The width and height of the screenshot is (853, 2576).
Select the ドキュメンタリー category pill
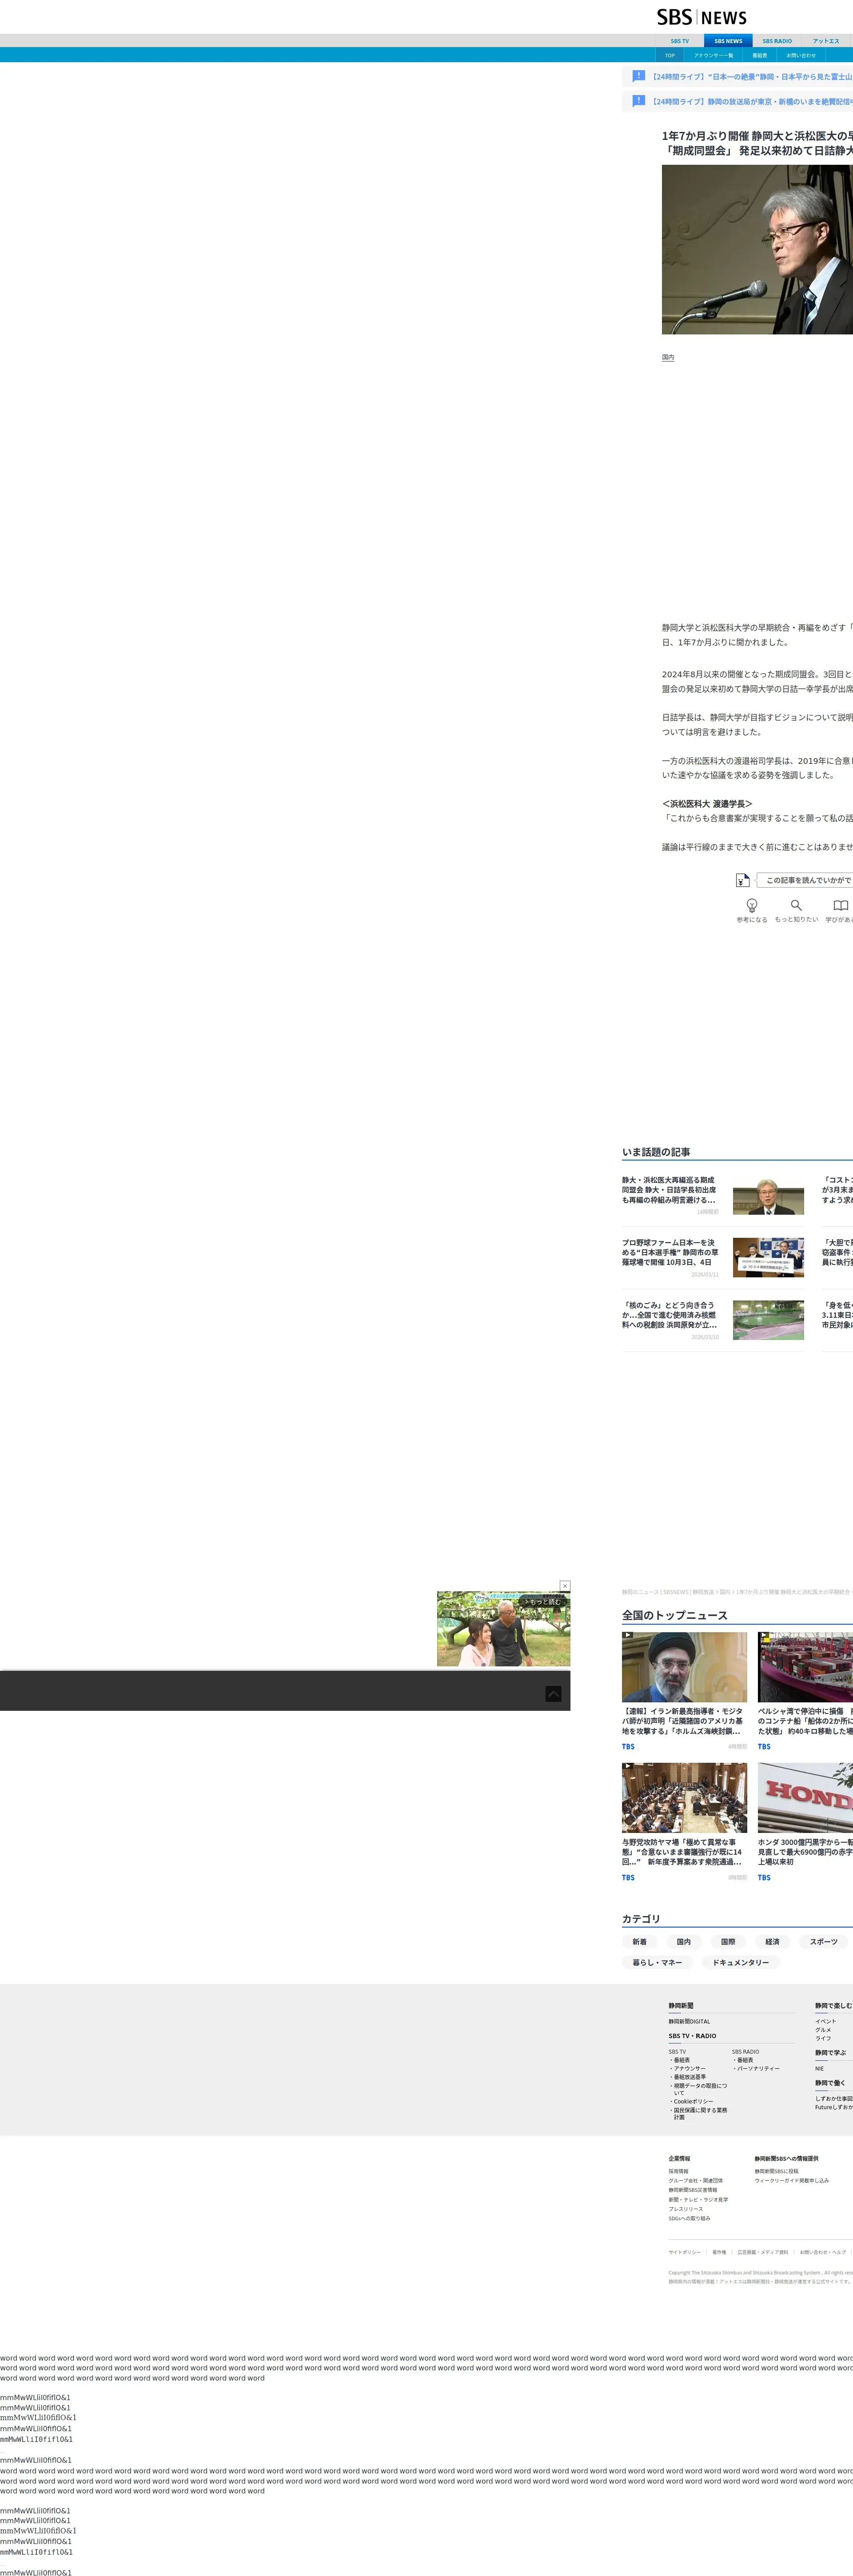(x=741, y=1962)
